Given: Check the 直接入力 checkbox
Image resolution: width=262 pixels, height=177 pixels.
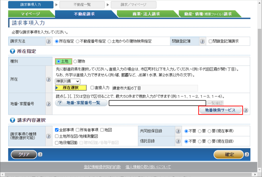Looking at the screenshot, I should [x=92, y=88].
